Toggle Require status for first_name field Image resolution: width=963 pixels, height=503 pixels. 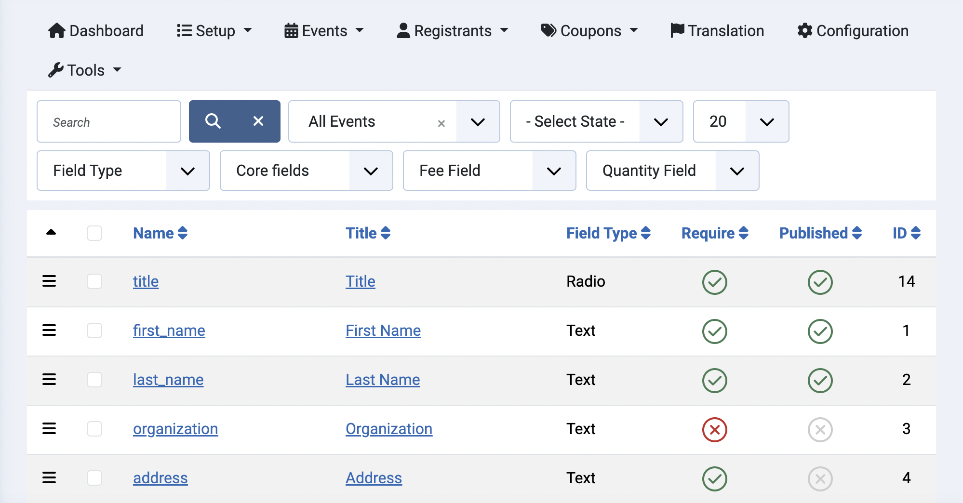coord(714,331)
